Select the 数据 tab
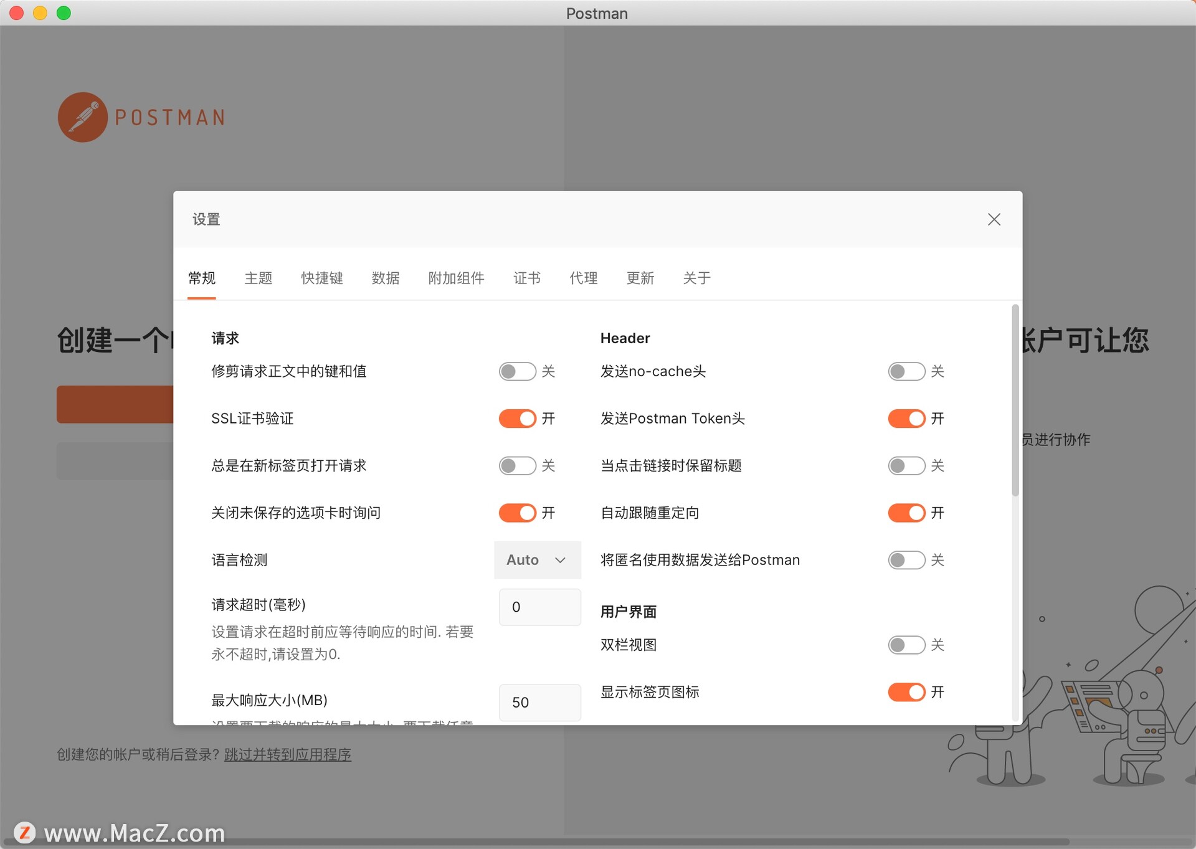Image resolution: width=1196 pixels, height=849 pixels. tap(386, 278)
